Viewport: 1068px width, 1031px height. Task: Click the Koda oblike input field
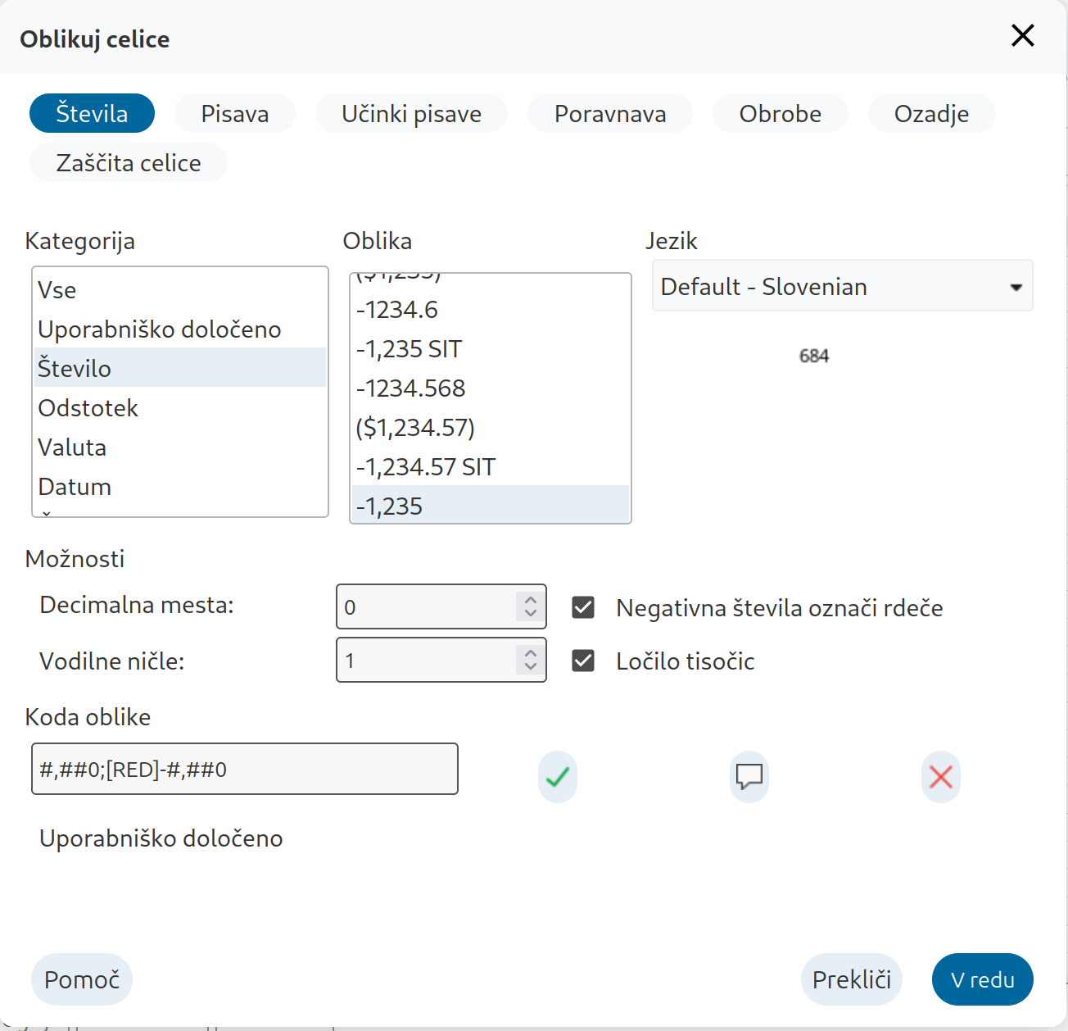pyautogui.click(x=245, y=769)
